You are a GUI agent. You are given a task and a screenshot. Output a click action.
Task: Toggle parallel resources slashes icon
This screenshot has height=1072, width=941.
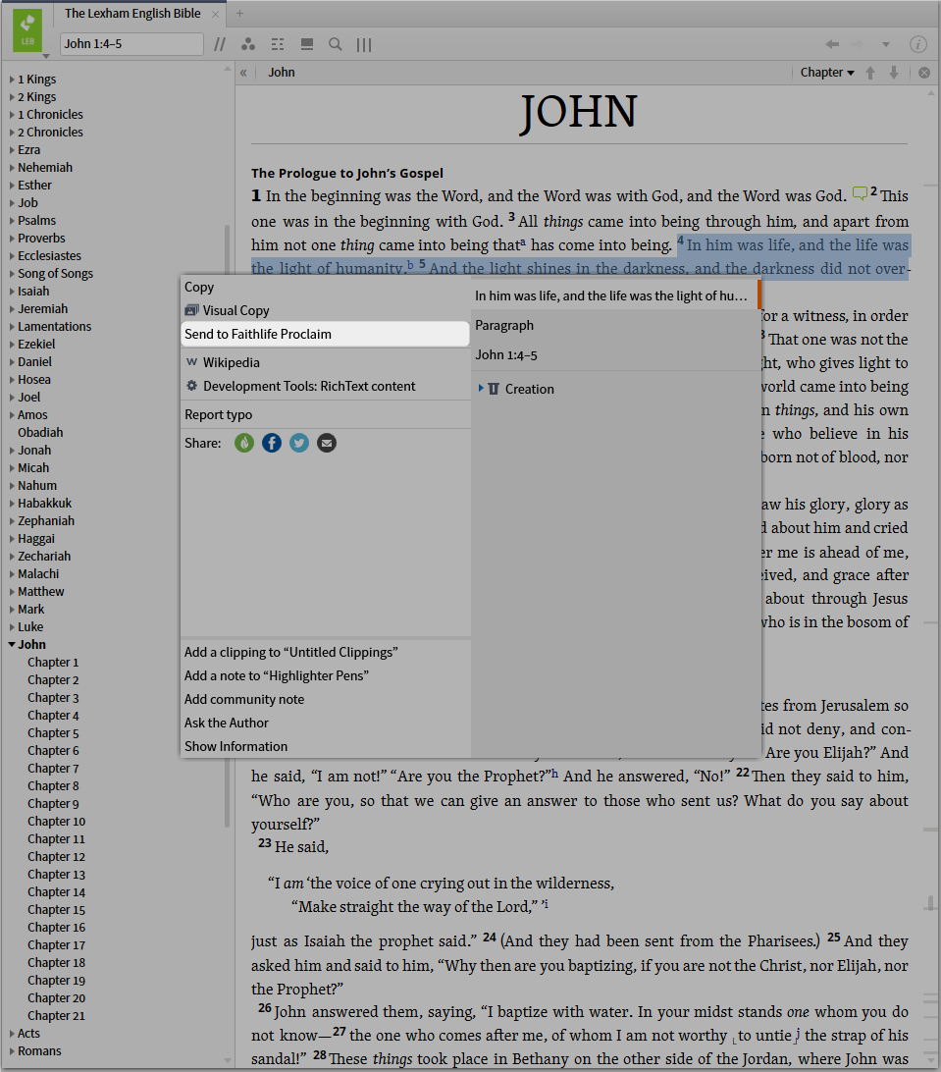click(220, 44)
